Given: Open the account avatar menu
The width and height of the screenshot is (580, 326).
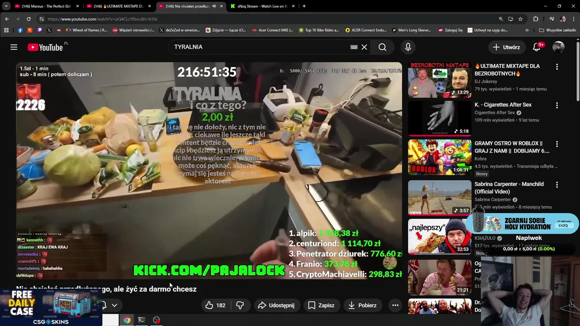Looking at the screenshot, I should (x=558, y=47).
